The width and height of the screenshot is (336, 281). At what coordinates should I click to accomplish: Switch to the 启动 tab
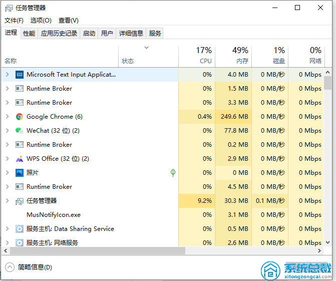click(89, 34)
